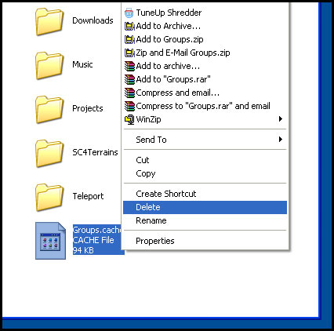Click the WinZip icon beside Add to Archive...

tap(129, 26)
